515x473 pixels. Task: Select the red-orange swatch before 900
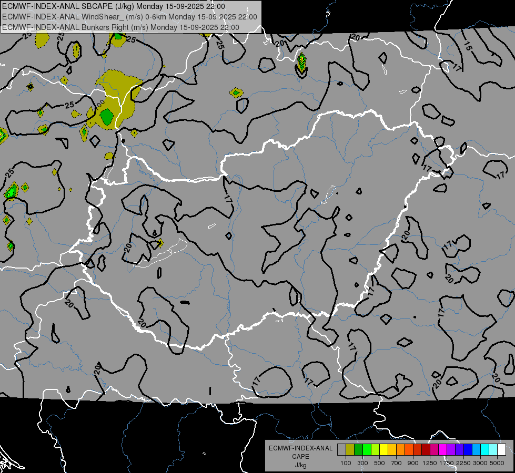409,450
